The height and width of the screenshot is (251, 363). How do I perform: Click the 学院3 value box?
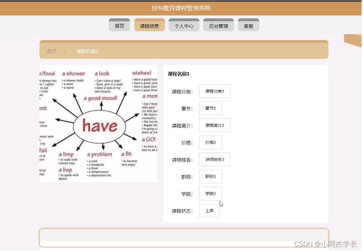pos(210,194)
